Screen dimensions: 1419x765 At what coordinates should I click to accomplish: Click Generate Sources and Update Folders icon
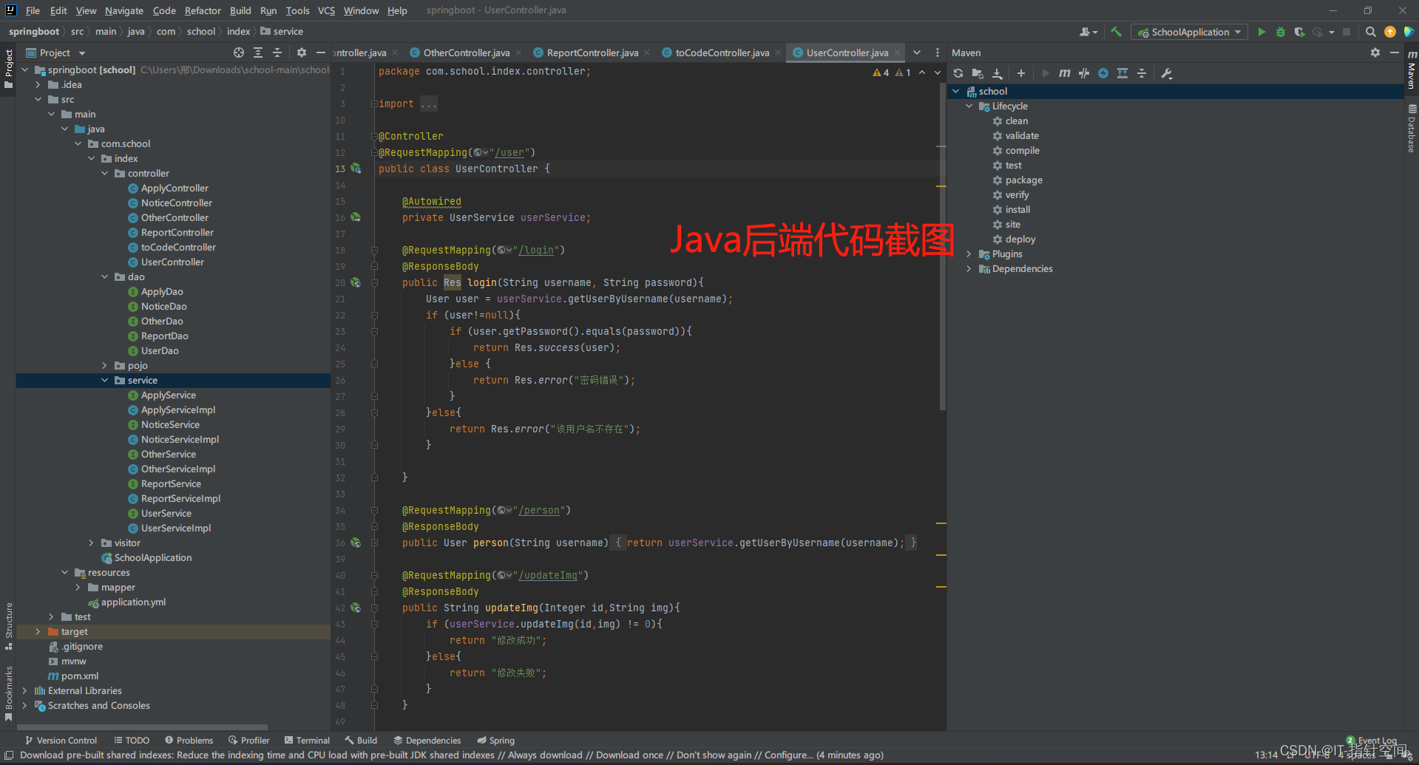pyautogui.click(x=978, y=73)
